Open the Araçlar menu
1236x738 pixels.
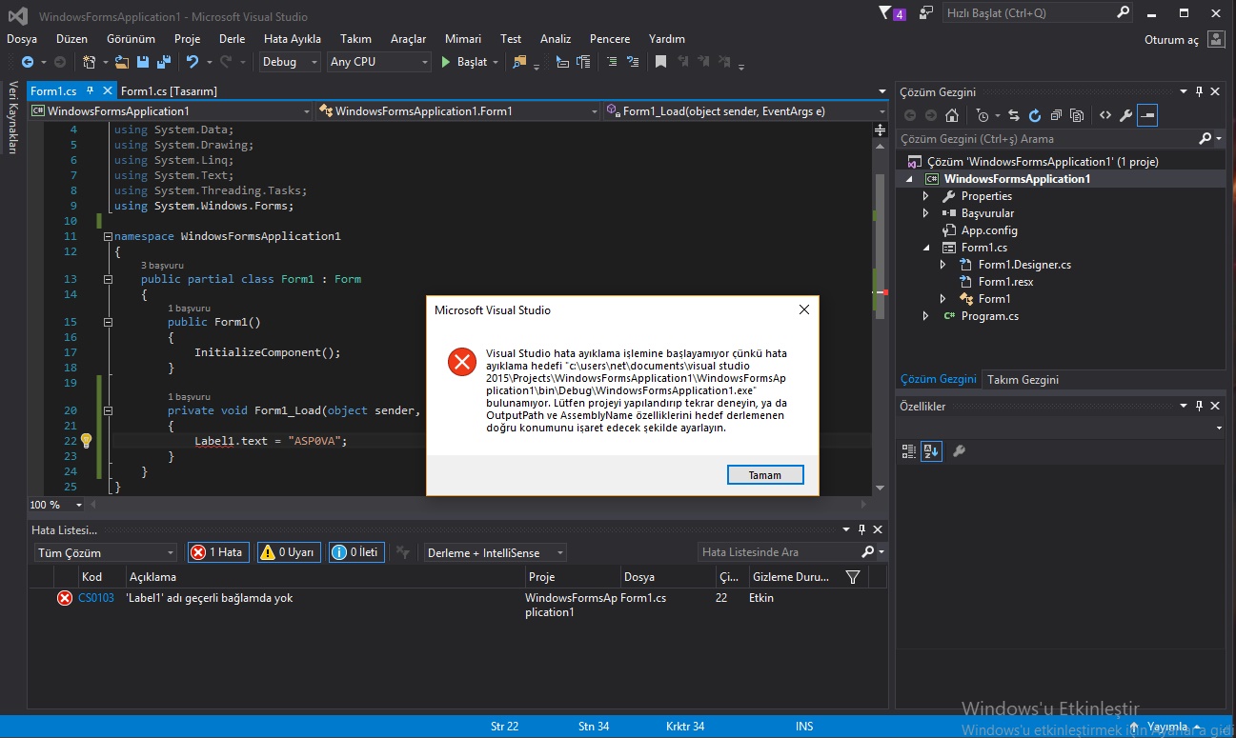click(x=408, y=39)
